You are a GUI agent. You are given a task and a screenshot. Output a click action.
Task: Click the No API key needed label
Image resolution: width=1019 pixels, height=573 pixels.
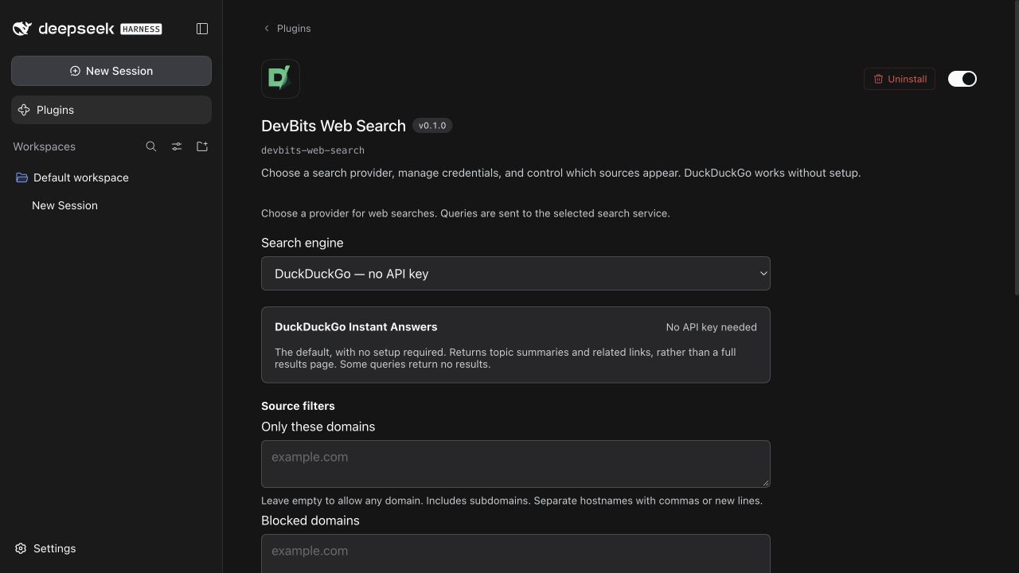pos(712,327)
